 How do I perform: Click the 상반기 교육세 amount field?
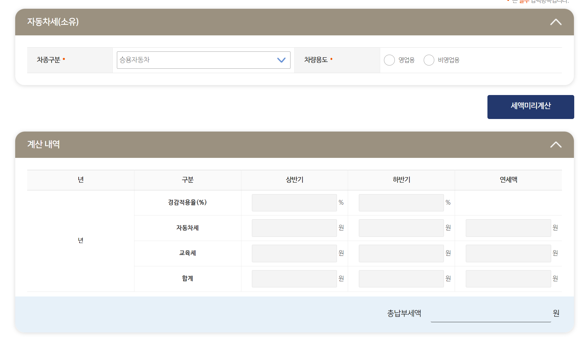point(294,253)
